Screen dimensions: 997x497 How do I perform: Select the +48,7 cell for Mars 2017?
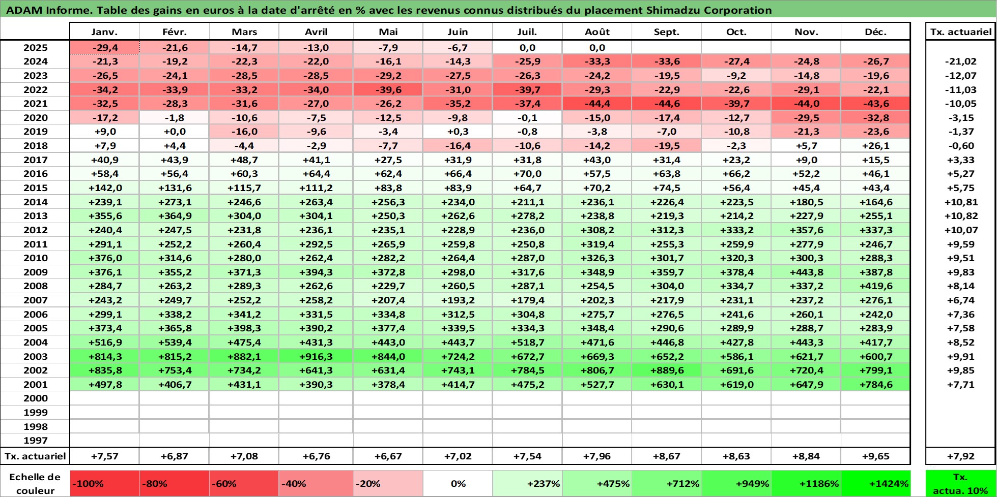click(x=244, y=160)
